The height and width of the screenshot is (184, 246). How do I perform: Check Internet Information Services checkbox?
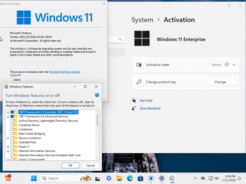click(12, 151)
